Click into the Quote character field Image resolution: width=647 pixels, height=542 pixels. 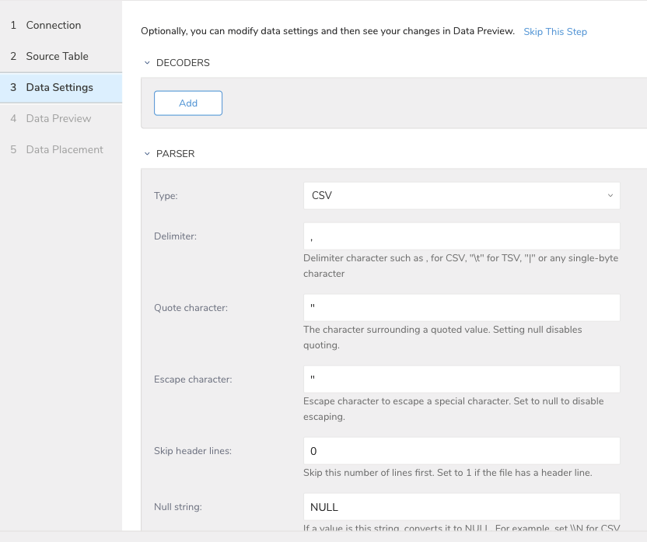point(461,308)
